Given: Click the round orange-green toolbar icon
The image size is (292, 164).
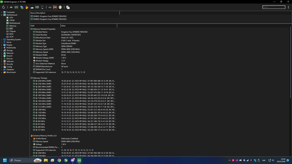Looking at the screenshot, I should 60,7.
